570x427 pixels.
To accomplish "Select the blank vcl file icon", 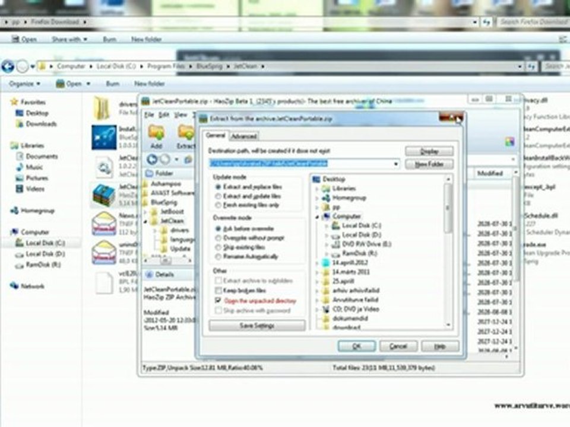I will point(104,282).
